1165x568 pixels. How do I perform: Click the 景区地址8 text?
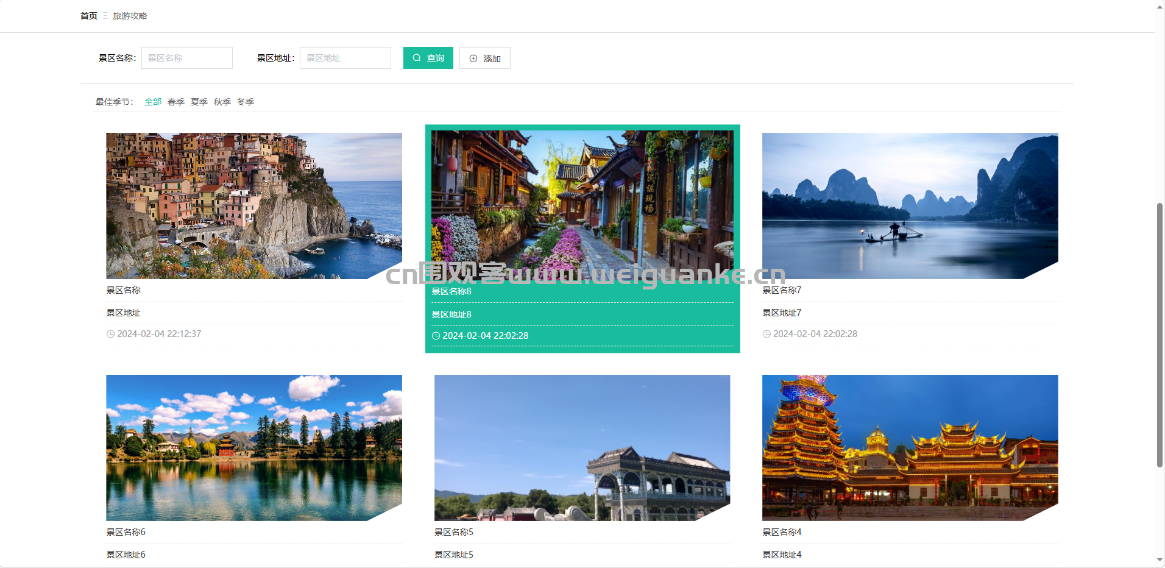[x=451, y=314]
